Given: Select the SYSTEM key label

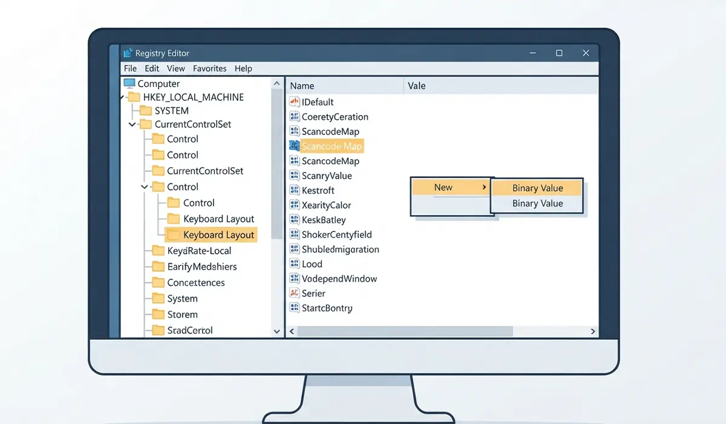Looking at the screenshot, I should coord(172,110).
